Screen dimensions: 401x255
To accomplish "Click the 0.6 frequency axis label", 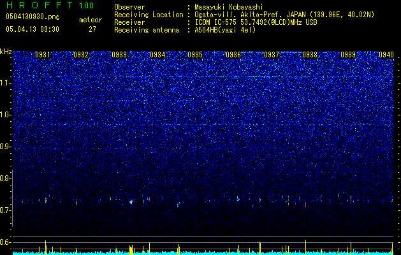I will [6, 242].
